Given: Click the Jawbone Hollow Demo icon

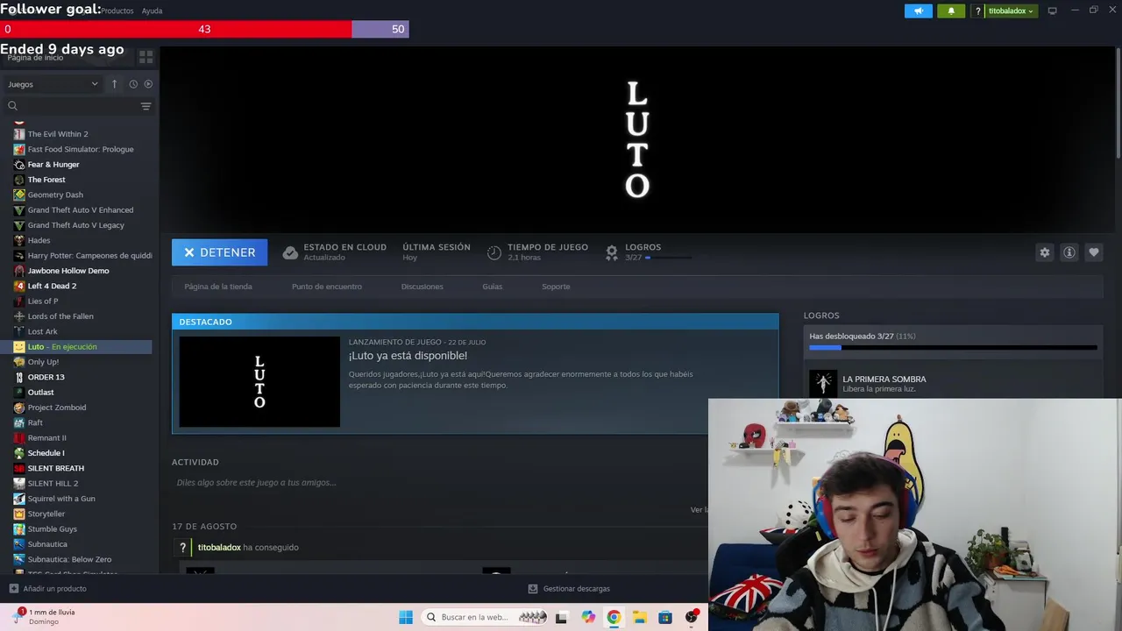Looking at the screenshot, I should [x=19, y=271].
